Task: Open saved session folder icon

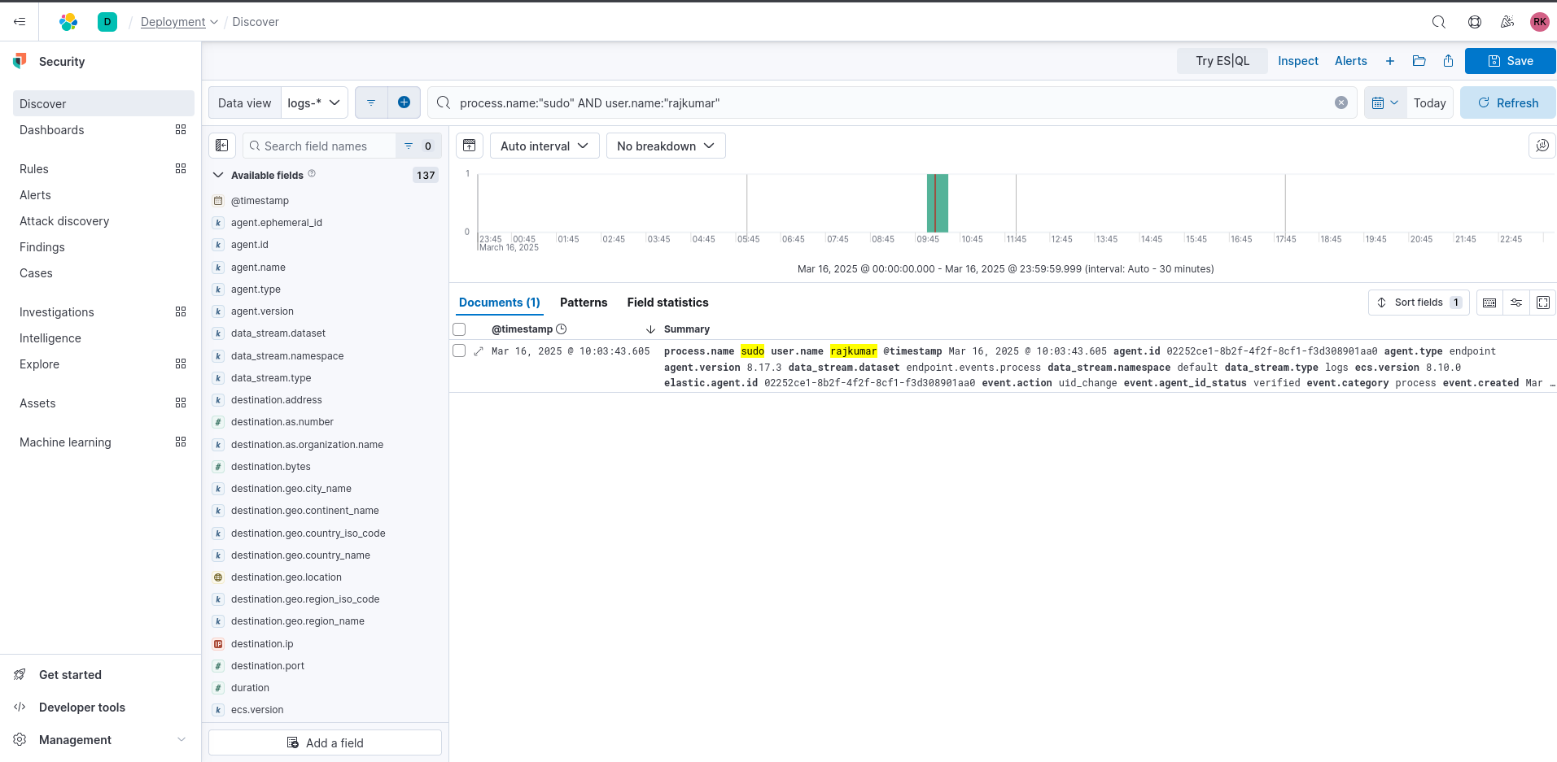Action: (x=1419, y=61)
